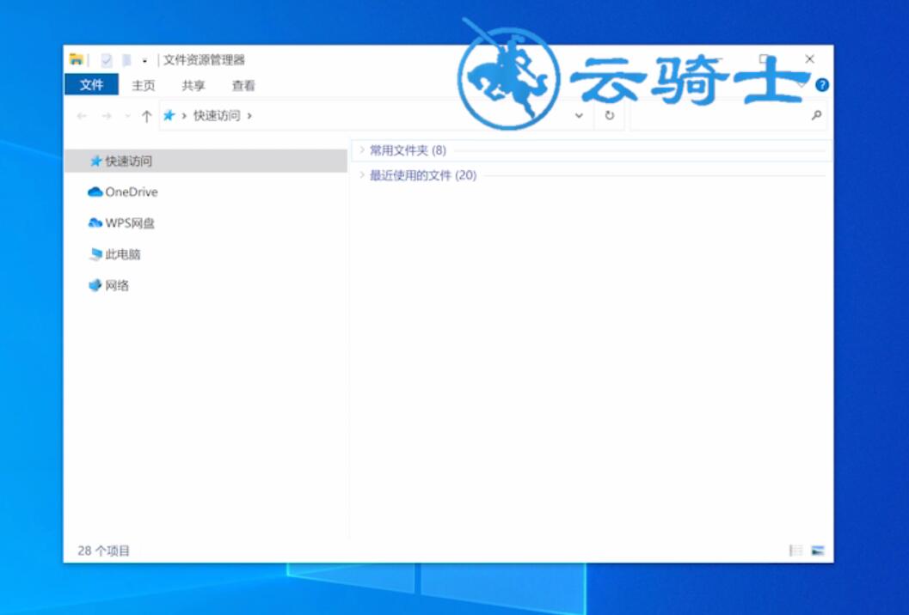Close the File Explorer window

click(810, 59)
